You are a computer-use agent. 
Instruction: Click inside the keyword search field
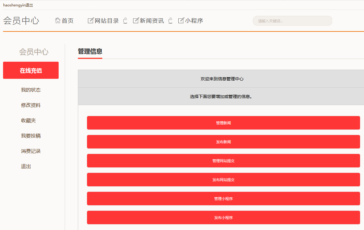point(292,21)
